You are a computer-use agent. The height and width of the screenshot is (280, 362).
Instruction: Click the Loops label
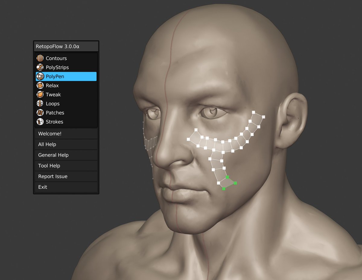53,104
